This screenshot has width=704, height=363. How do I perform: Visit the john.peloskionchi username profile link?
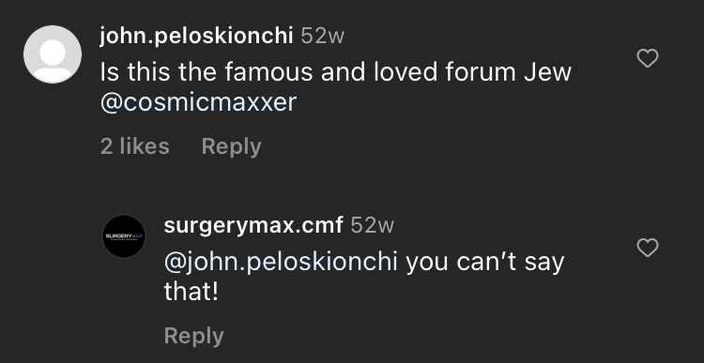pos(196,36)
